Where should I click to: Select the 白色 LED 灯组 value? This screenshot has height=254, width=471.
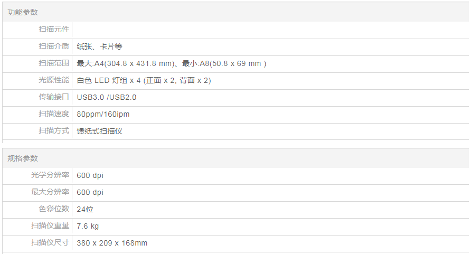144,80
